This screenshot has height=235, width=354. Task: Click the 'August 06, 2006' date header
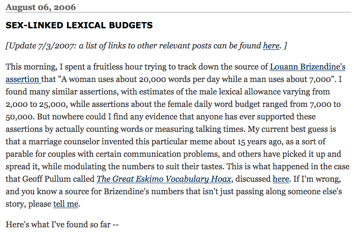click(x=40, y=7)
